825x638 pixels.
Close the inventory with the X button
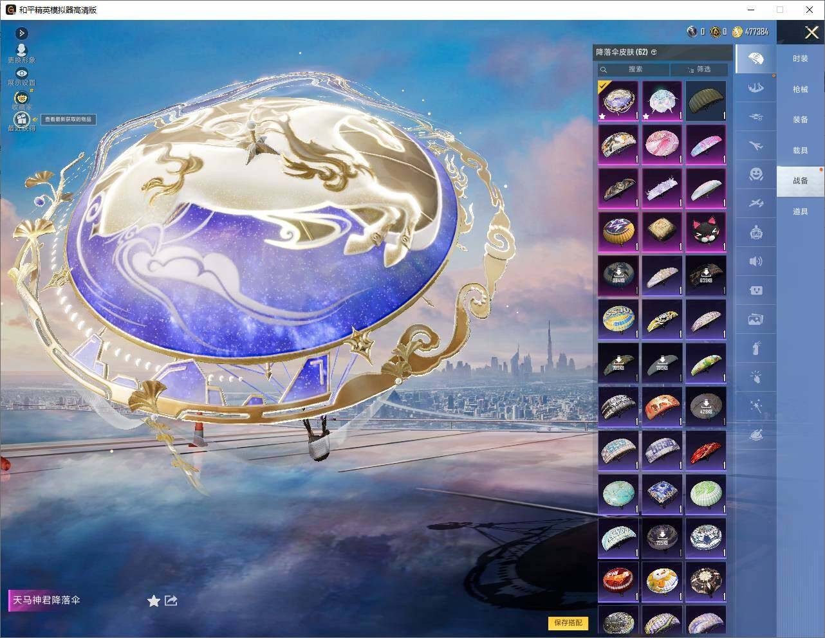point(811,32)
